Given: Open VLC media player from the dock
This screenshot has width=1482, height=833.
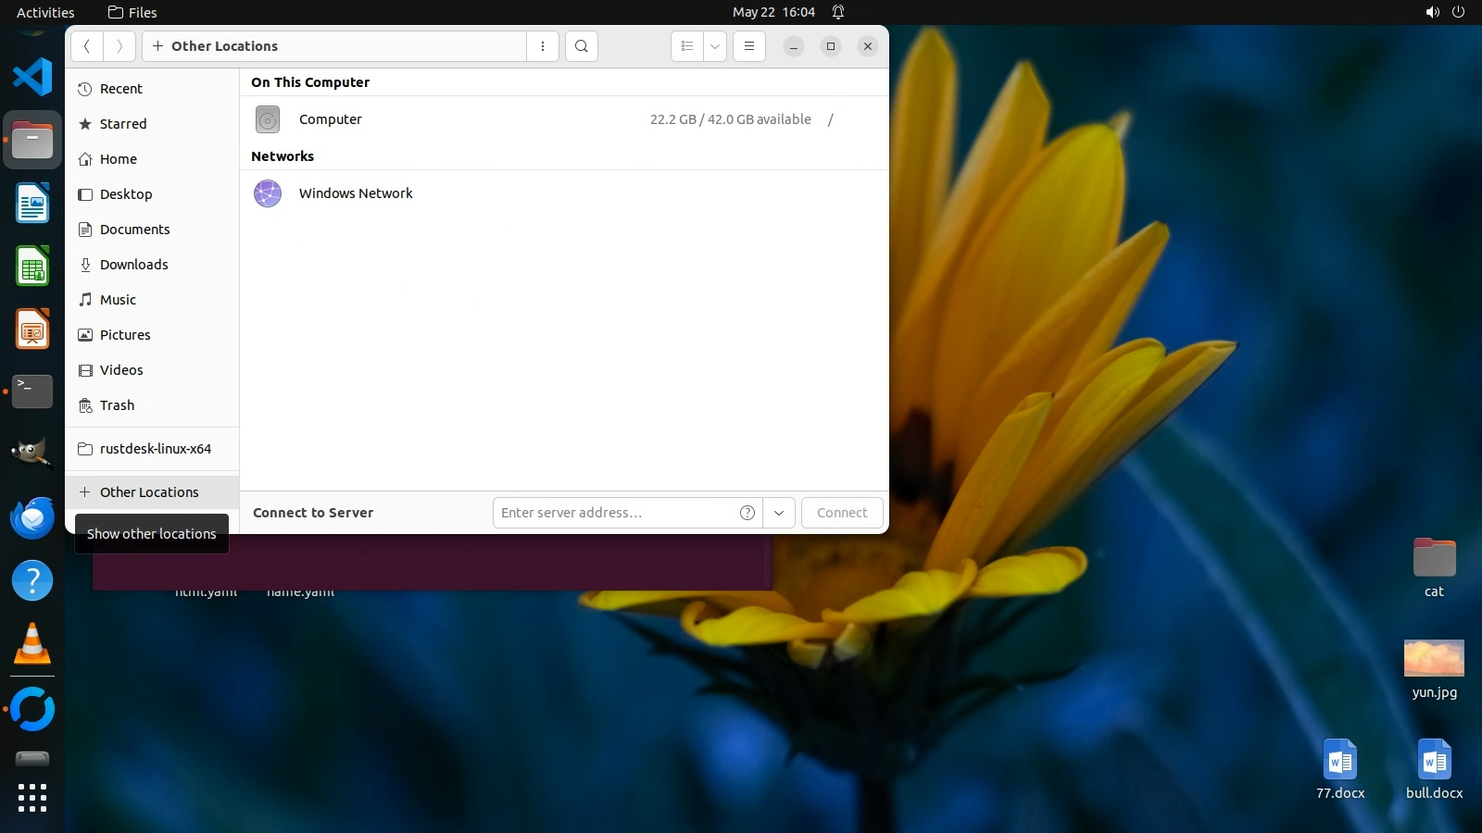Looking at the screenshot, I should 32,644.
